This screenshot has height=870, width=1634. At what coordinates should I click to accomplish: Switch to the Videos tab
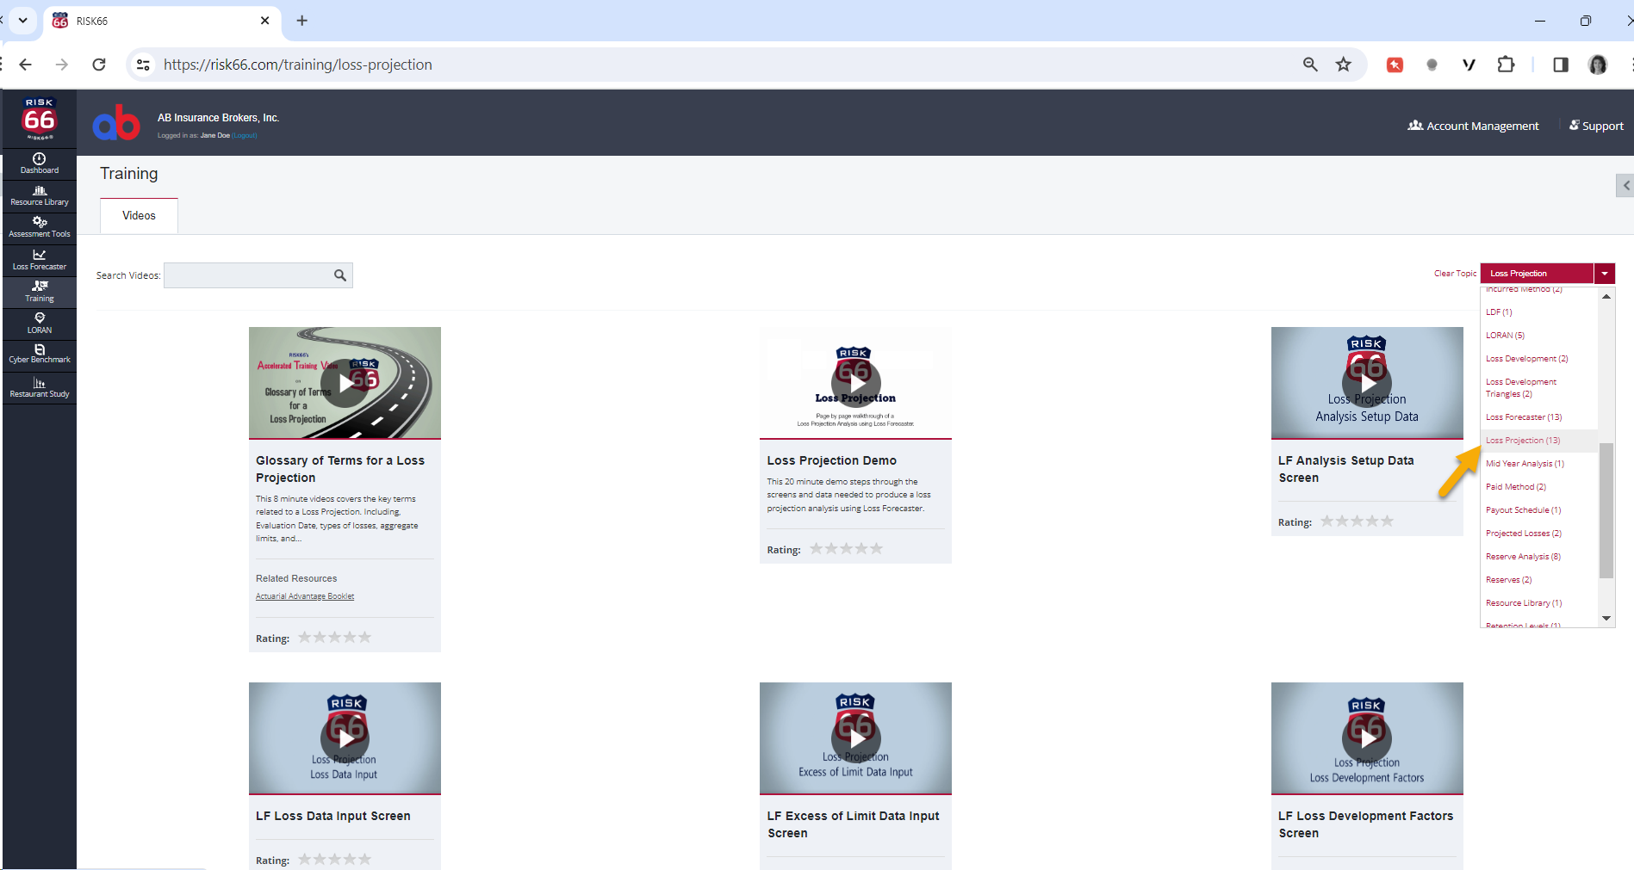[139, 216]
